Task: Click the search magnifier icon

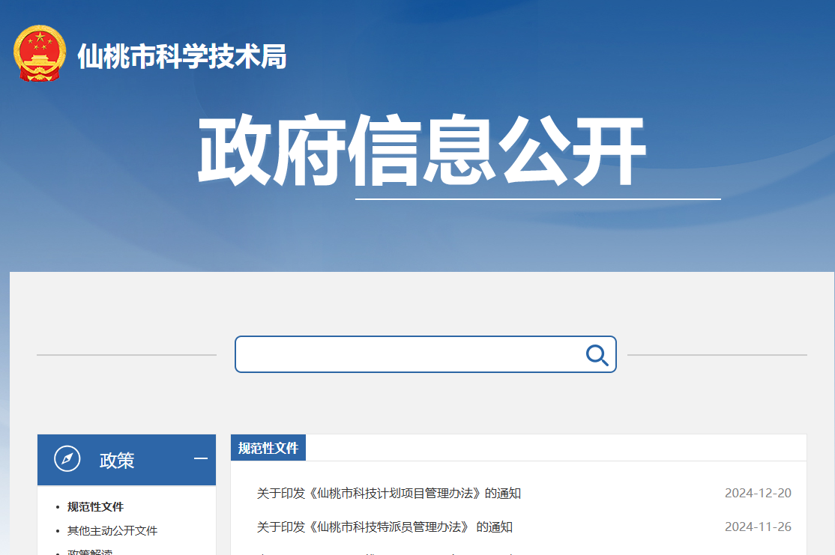Action: 597,355
